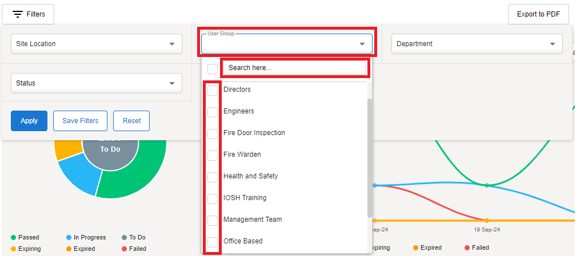The height and width of the screenshot is (256, 576).
Task: Toggle the select-all checkbox beside search
Action: coord(213,68)
